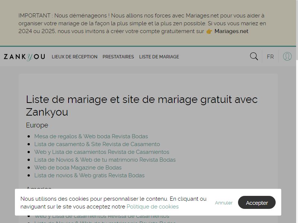This screenshot has height=223, width=298.
Task: Click the page heading "Liste de mariage et site de mariage gratuit avec Zankyou"
Action: (x=142, y=106)
